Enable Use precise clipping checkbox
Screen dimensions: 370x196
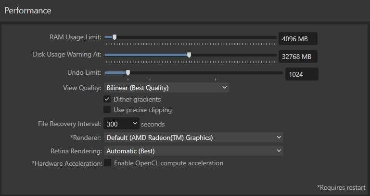[x=107, y=110]
